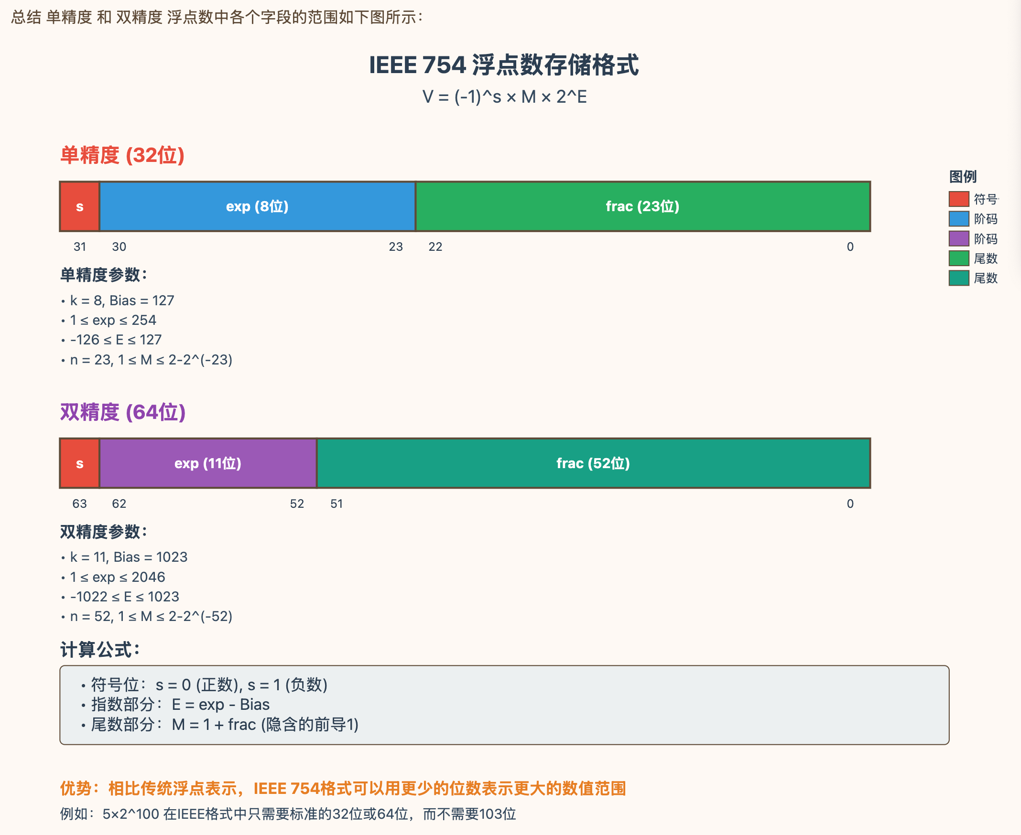Click the 指数部分 E = exp - Bias line
Screen dimensions: 1021x835
pos(175,705)
